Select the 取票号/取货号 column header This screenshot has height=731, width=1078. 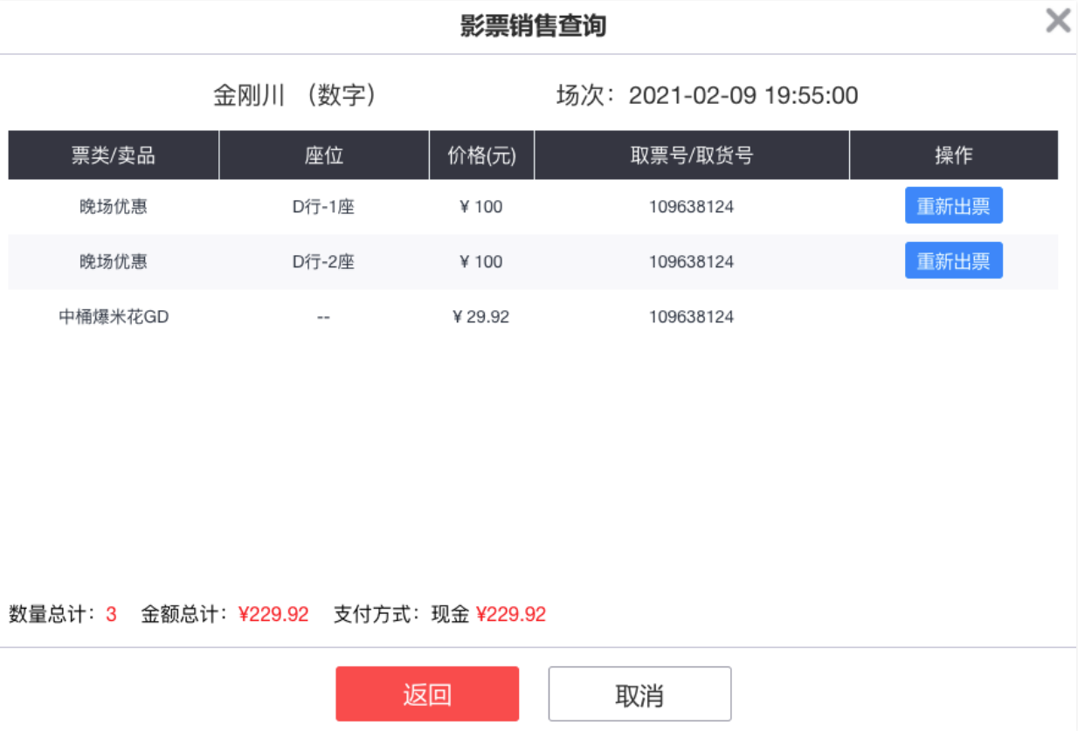692,155
